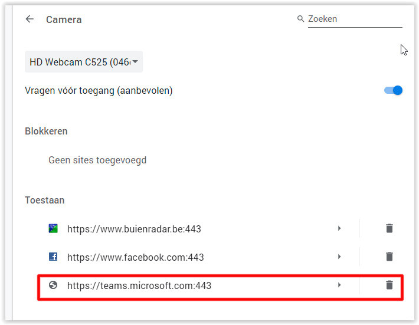Screen dimensions: 419x325
Task: Click the 'Vragen vóór toegang (aanbevolen)' label text
Action: [x=99, y=90]
